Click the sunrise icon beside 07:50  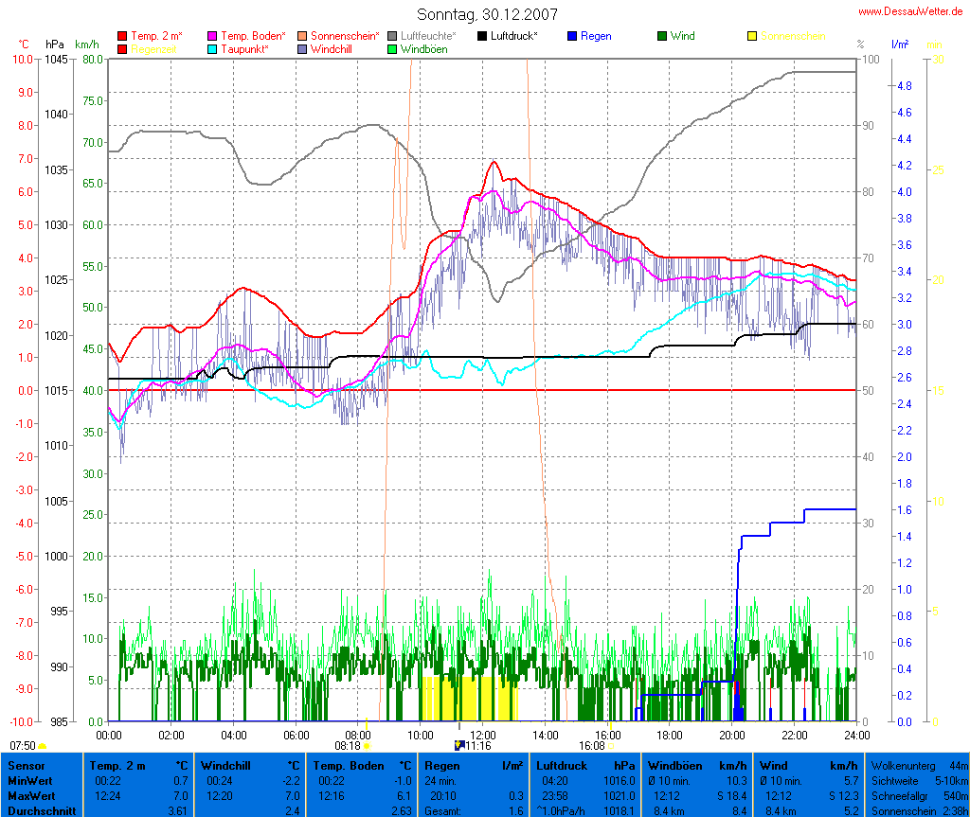tap(43, 746)
